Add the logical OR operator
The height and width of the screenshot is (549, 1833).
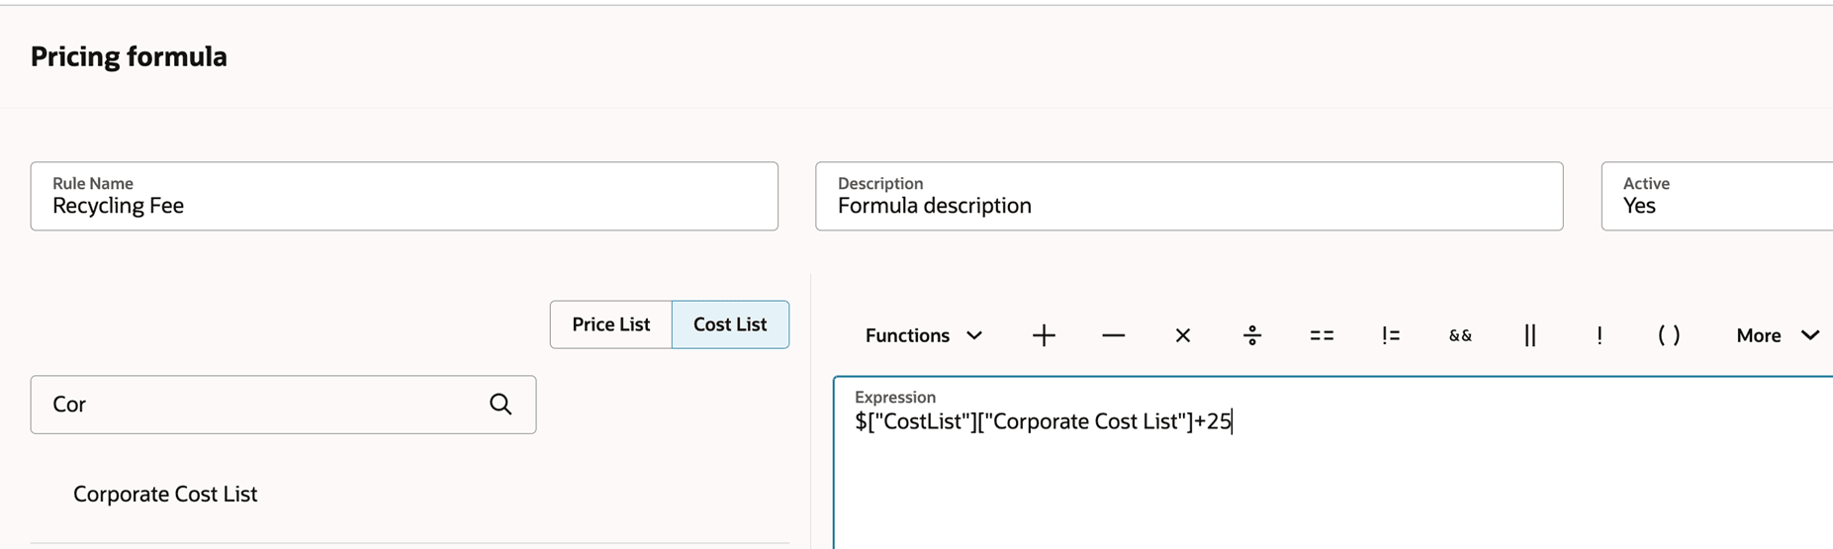pos(1529,335)
